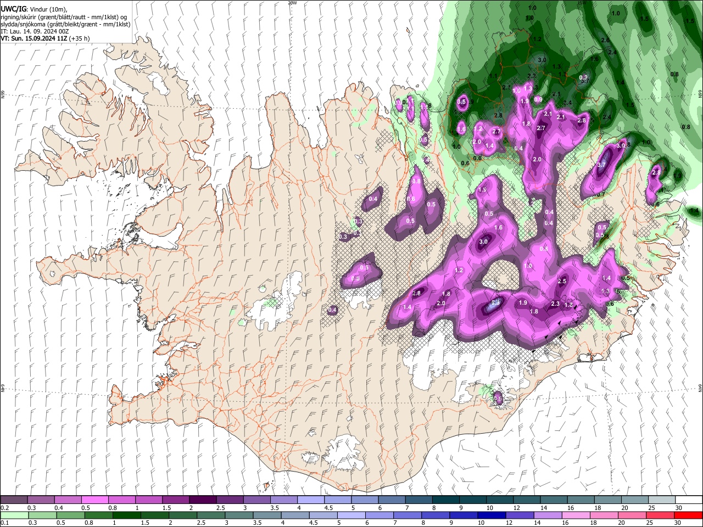The height and width of the screenshot is (527, 703).
Task: Click the 0.7 precipitation value on the map
Action: point(601,194)
